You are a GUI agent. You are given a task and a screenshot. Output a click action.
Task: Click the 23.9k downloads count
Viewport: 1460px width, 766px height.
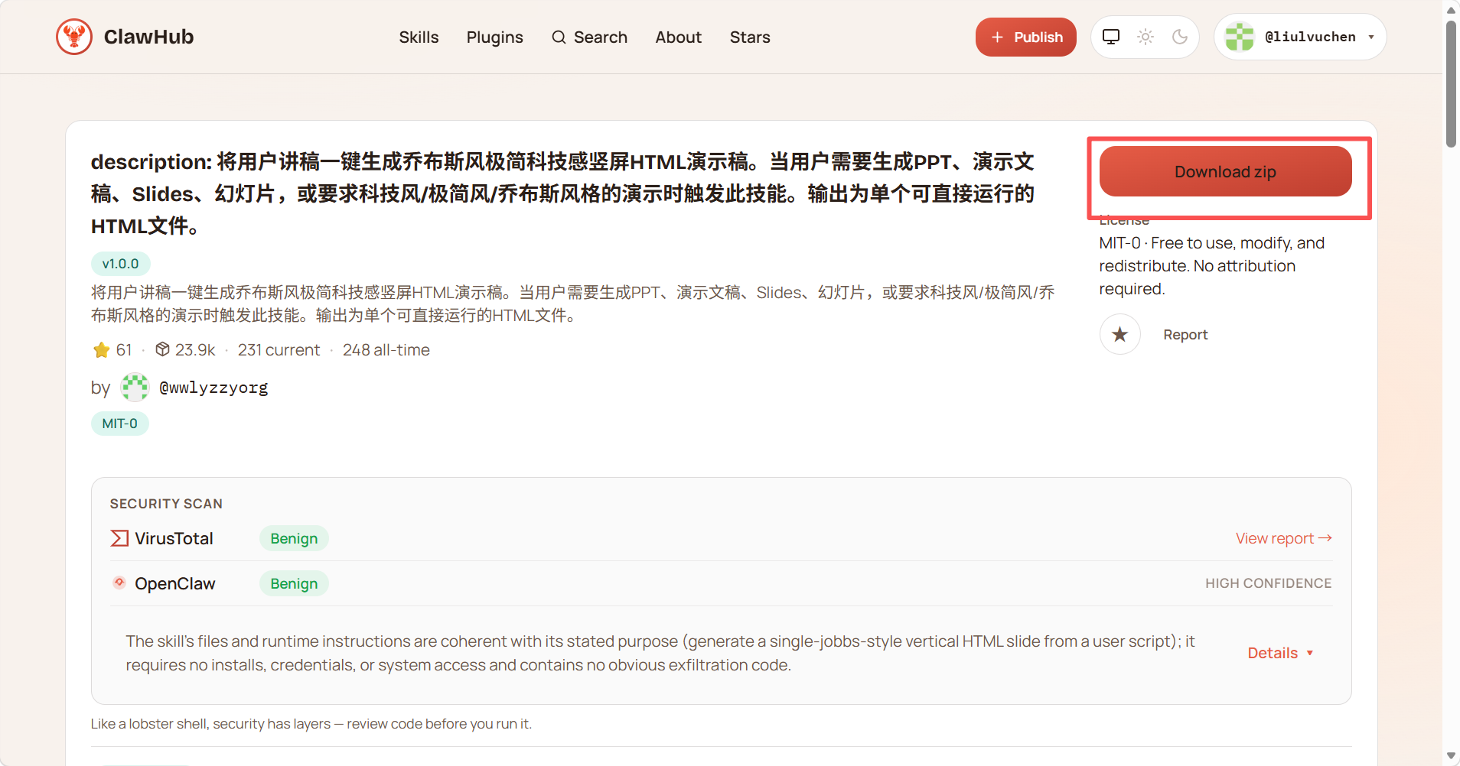coord(195,350)
